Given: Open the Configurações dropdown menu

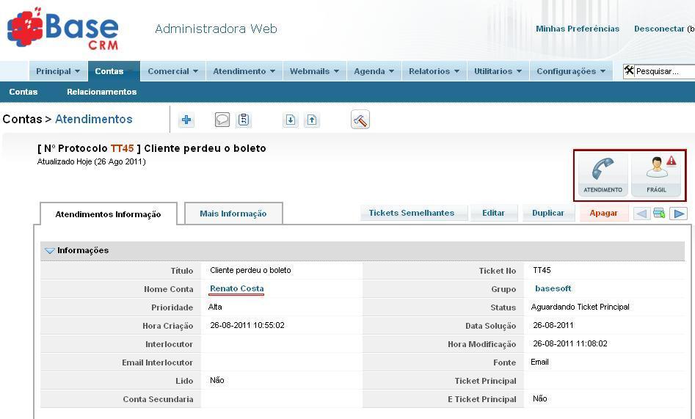Looking at the screenshot, I should coord(570,71).
